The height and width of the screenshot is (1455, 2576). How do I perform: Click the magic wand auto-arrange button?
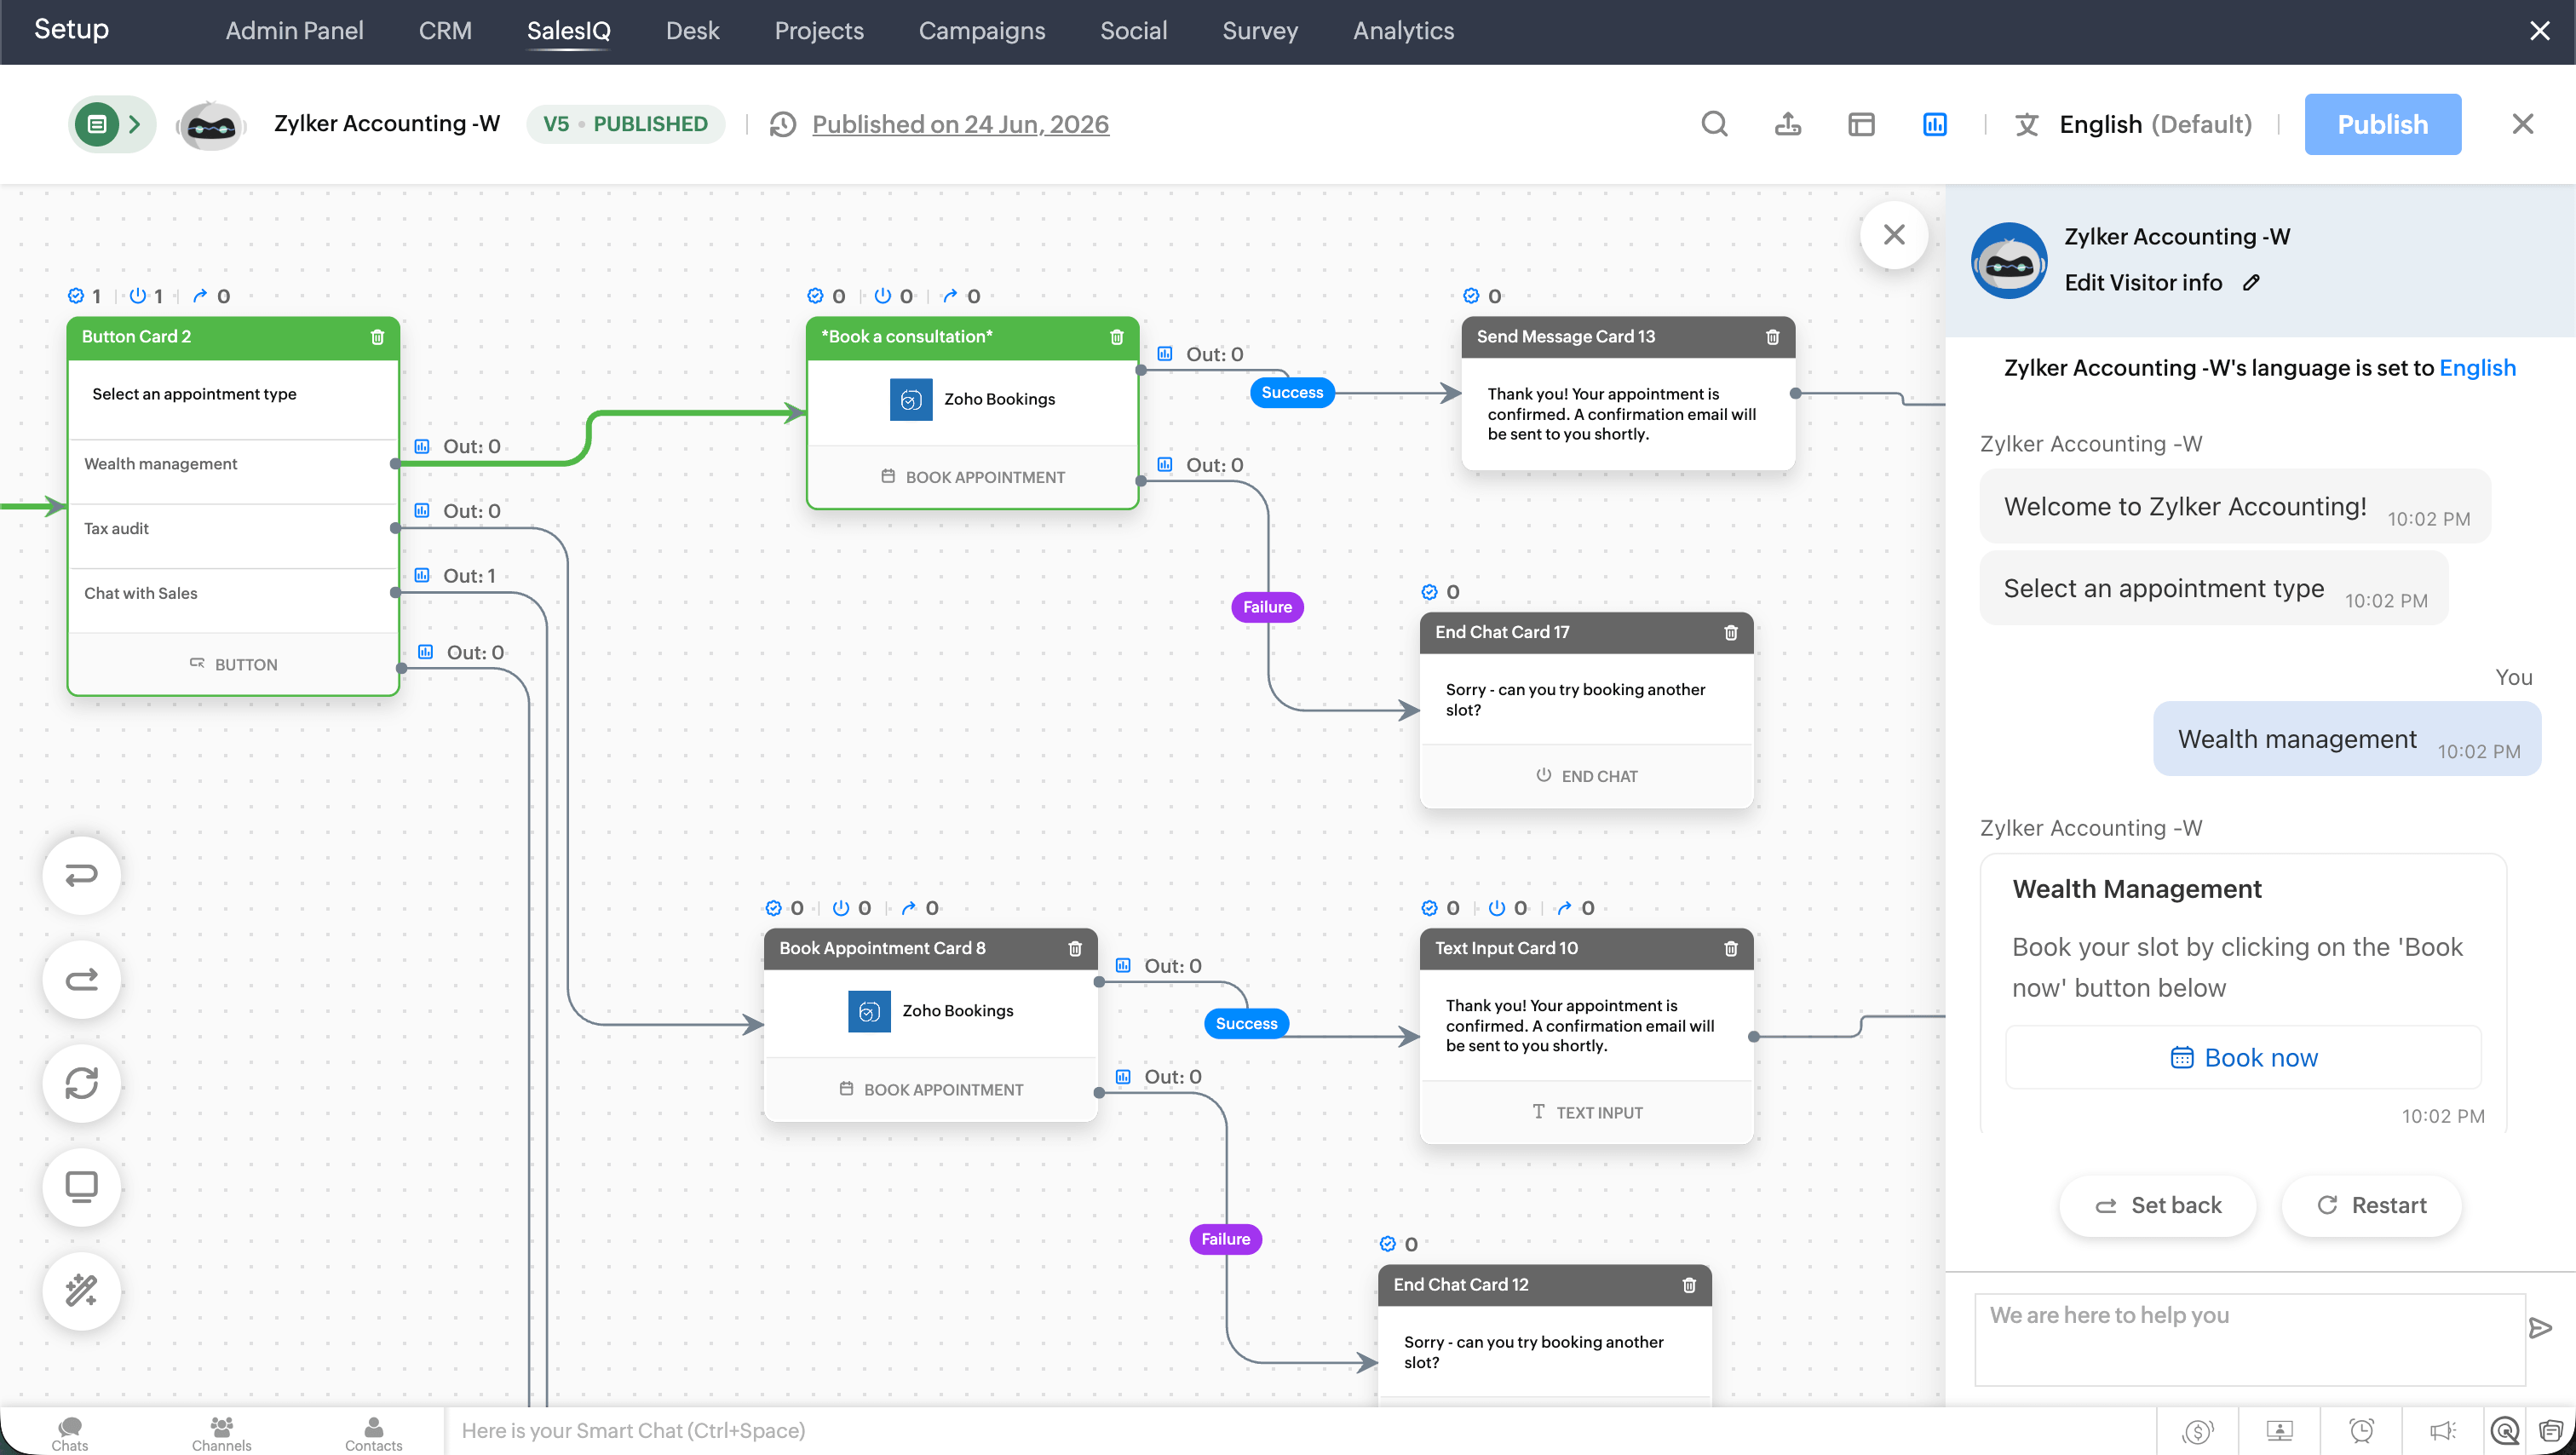pos(81,1291)
